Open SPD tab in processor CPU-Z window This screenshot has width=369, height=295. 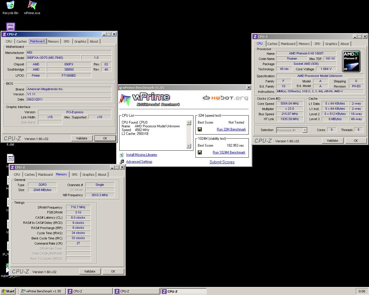(317, 44)
